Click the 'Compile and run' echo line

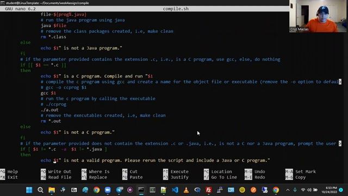coord(97,76)
